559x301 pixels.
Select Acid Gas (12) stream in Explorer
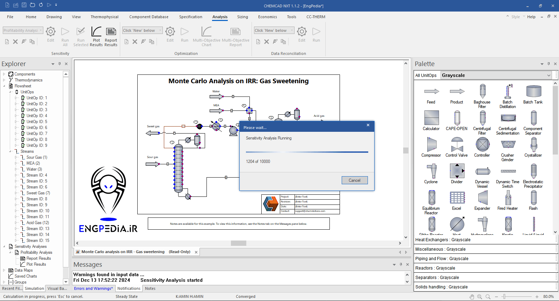click(38, 223)
